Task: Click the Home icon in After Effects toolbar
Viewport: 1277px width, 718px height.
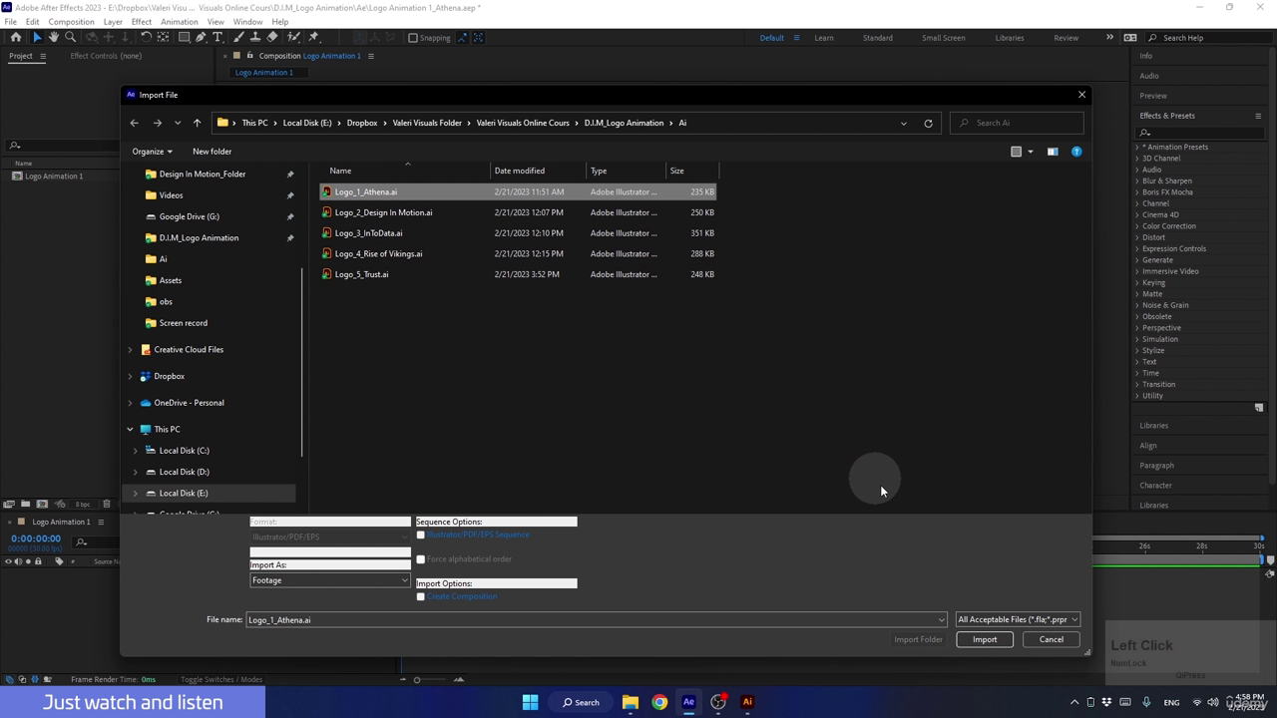Action: coord(16,38)
